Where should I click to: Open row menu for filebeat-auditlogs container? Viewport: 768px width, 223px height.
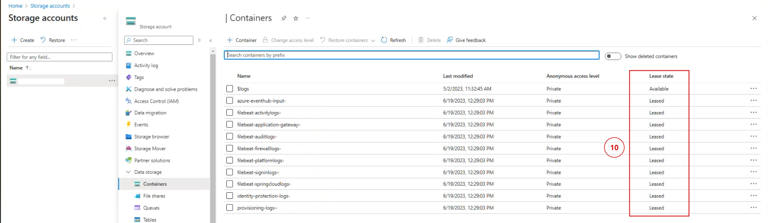[x=753, y=136]
